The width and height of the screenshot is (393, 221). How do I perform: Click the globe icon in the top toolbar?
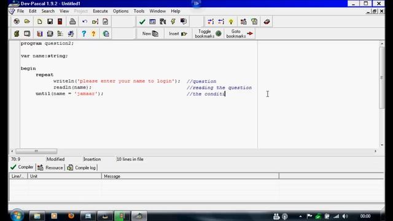[x=17, y=21]
